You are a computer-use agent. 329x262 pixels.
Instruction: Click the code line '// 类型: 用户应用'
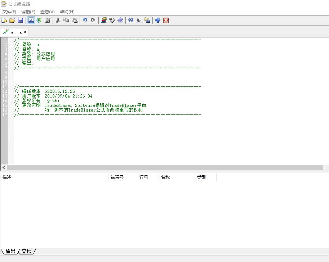point(35,58)
